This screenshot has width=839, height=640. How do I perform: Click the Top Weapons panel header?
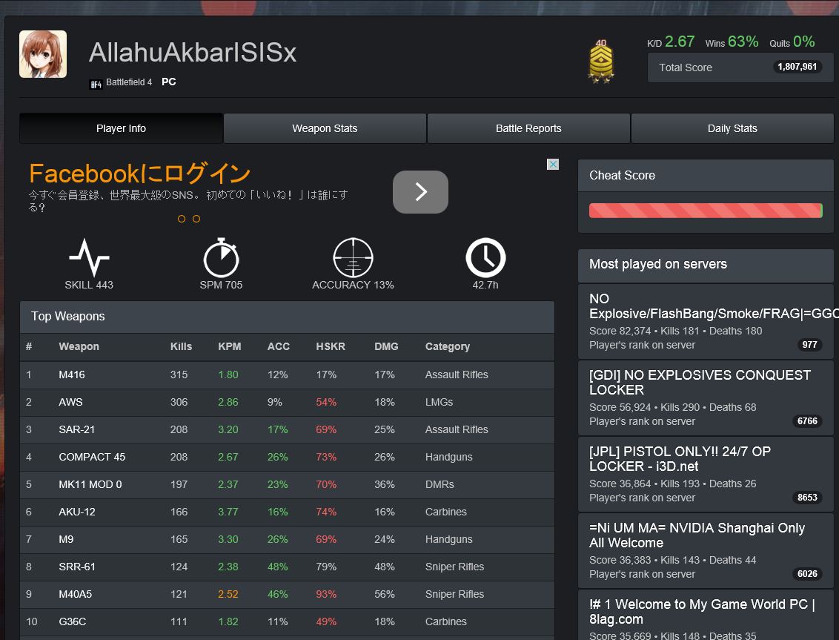point(287,317)
